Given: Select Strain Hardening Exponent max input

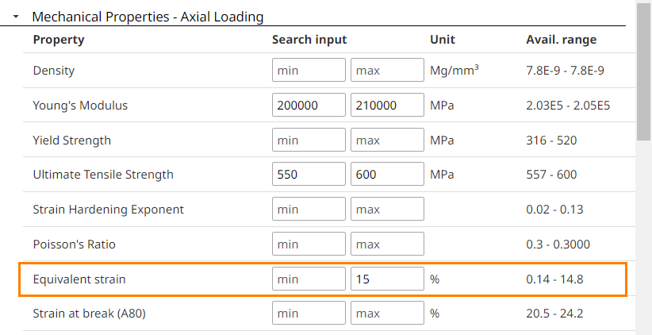Looking at the screenshot, I should (x=387, y=210).
